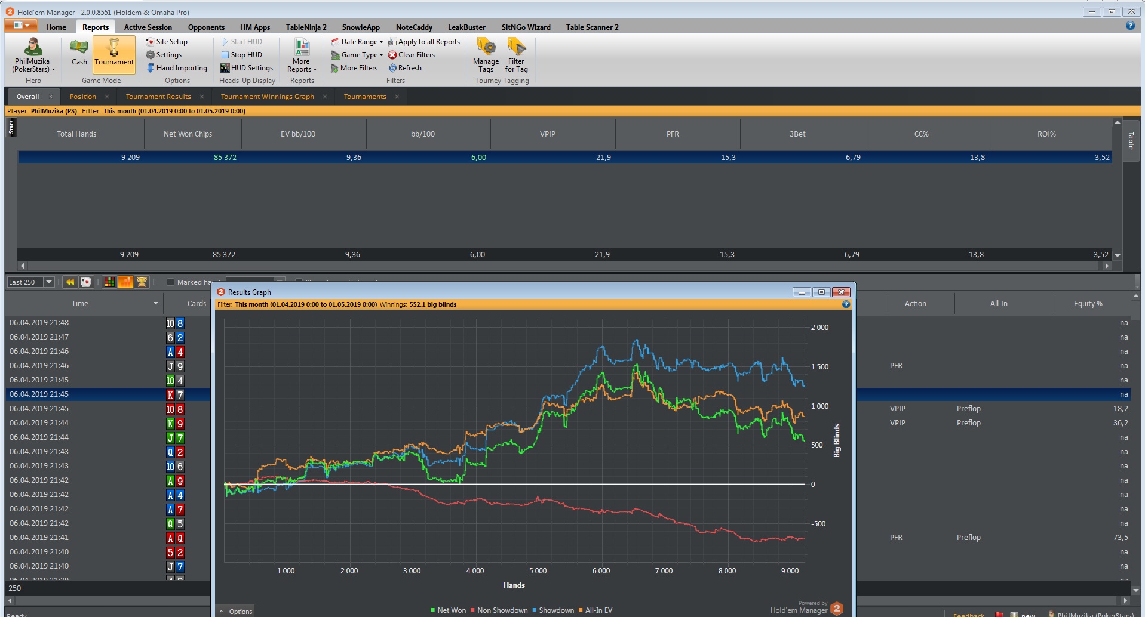Open the PhilMuzika hero selector icon
The height and width of the screenshot is (617, 1145).
tap(33, 47)
